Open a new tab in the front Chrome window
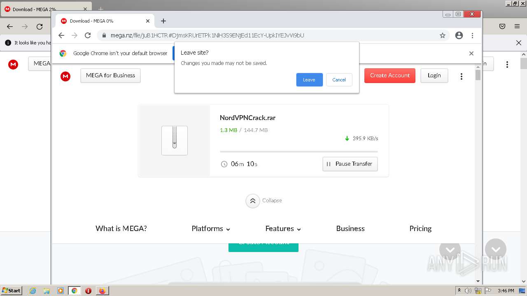The height and width of the screenshot is (296, 527). click(x=163, y=21)
